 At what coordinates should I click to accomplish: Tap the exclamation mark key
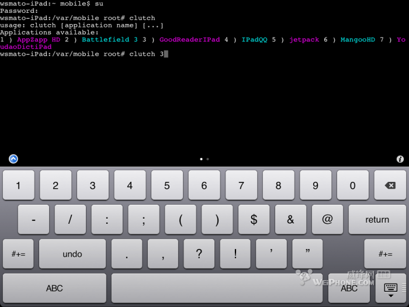(235, 254)
